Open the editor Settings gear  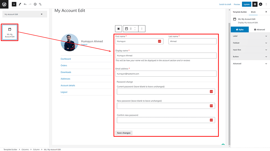[255, 4]
